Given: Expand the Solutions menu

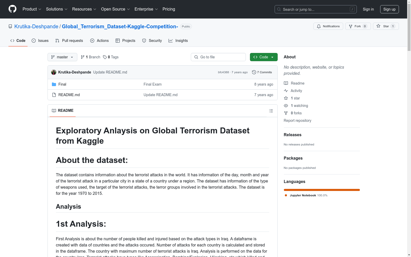Looking at the screenshot, I should [x=57, y=9].
